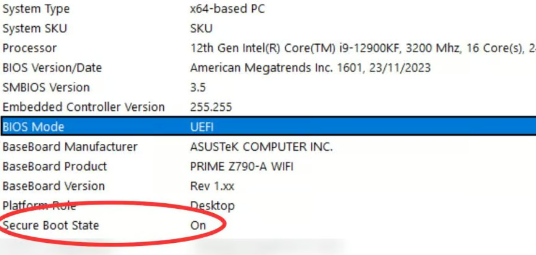Image resolution: width=536 pixels, height=255 pixels.
Task: Select the System SKU item
Action: pos(35,29)
